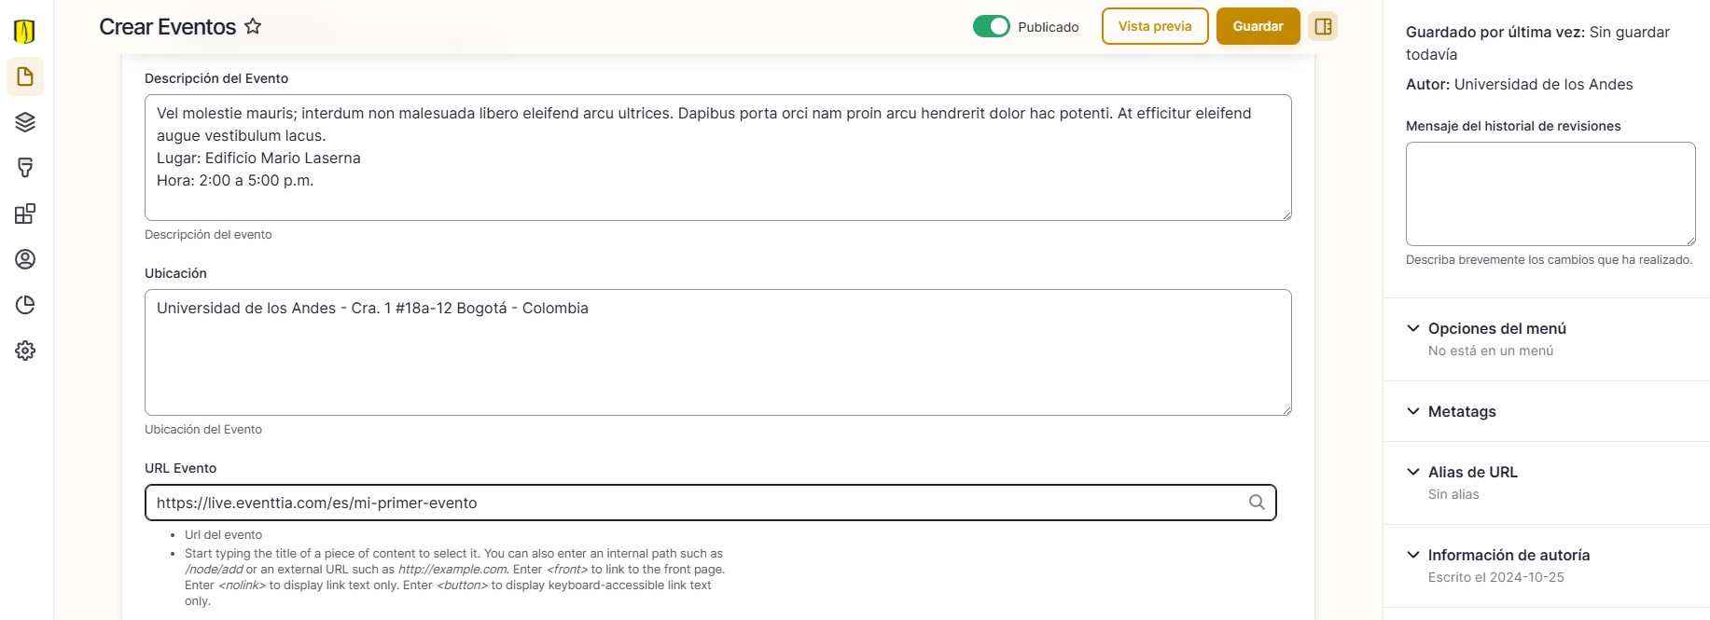The image size is (1710, 620).
Task: Open the Appearance paintbrush icon in sidebar
Action: coord(25,168)
